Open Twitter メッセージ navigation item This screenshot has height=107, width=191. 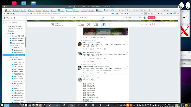(x=81, y=18)
